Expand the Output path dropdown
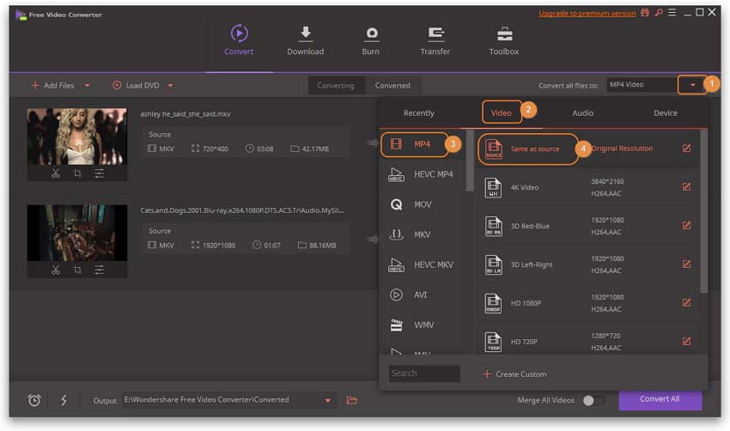The height and width of the screenshot is (431, 730). coord(328,400)
